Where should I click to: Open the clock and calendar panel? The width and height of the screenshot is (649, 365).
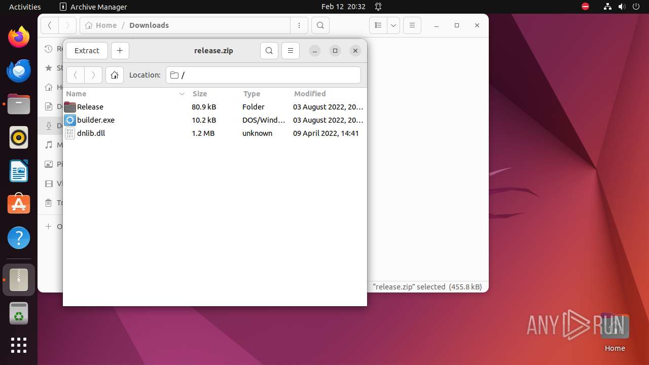[343, 7]
